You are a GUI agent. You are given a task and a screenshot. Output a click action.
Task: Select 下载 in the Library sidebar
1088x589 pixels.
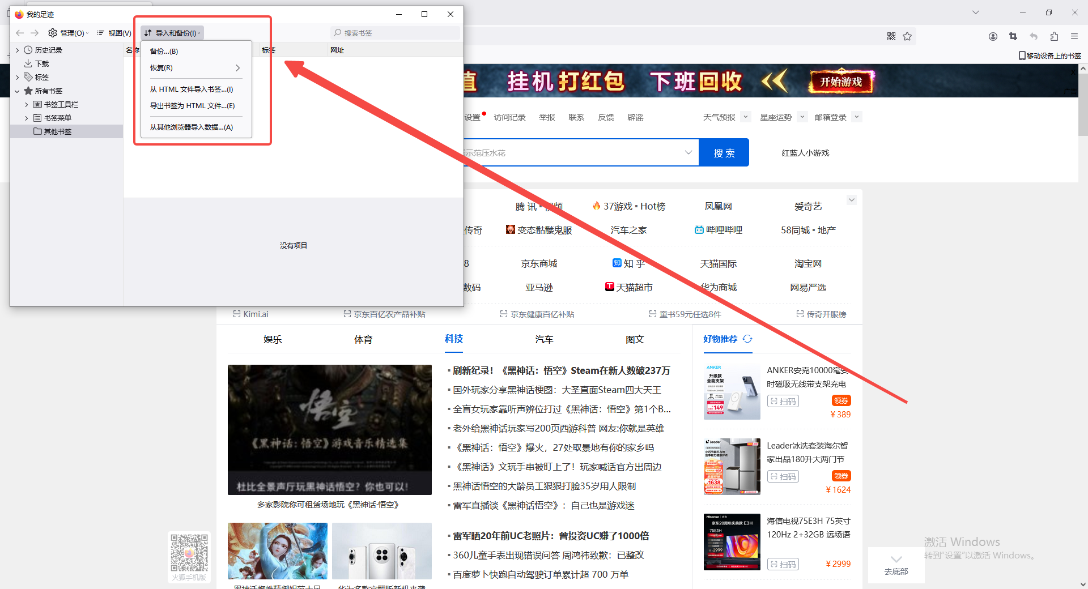click(42, 63)
